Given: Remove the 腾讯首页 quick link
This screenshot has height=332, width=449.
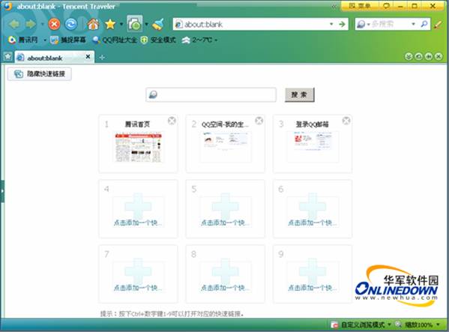Looking at the screenshot, I should (x=172, y=121).
